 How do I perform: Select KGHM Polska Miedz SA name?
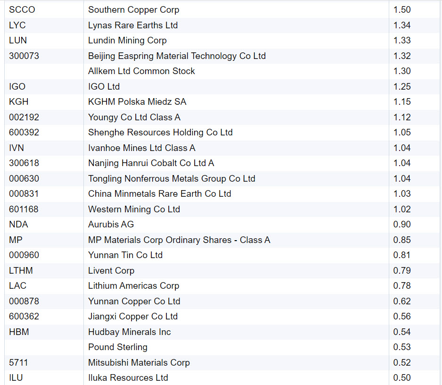137,102
